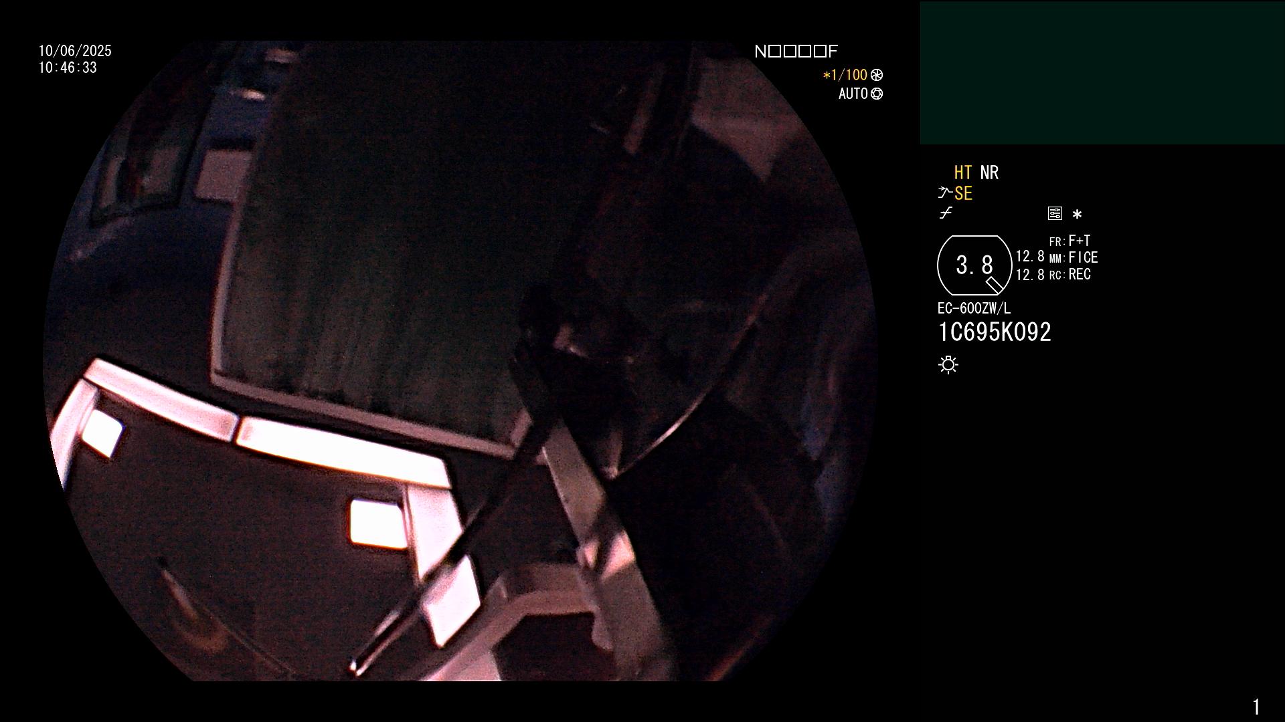Viewport: 1285px width, 722px height.
Task: Click the date 10/06/2025
Action: click(x=75, y=51)
